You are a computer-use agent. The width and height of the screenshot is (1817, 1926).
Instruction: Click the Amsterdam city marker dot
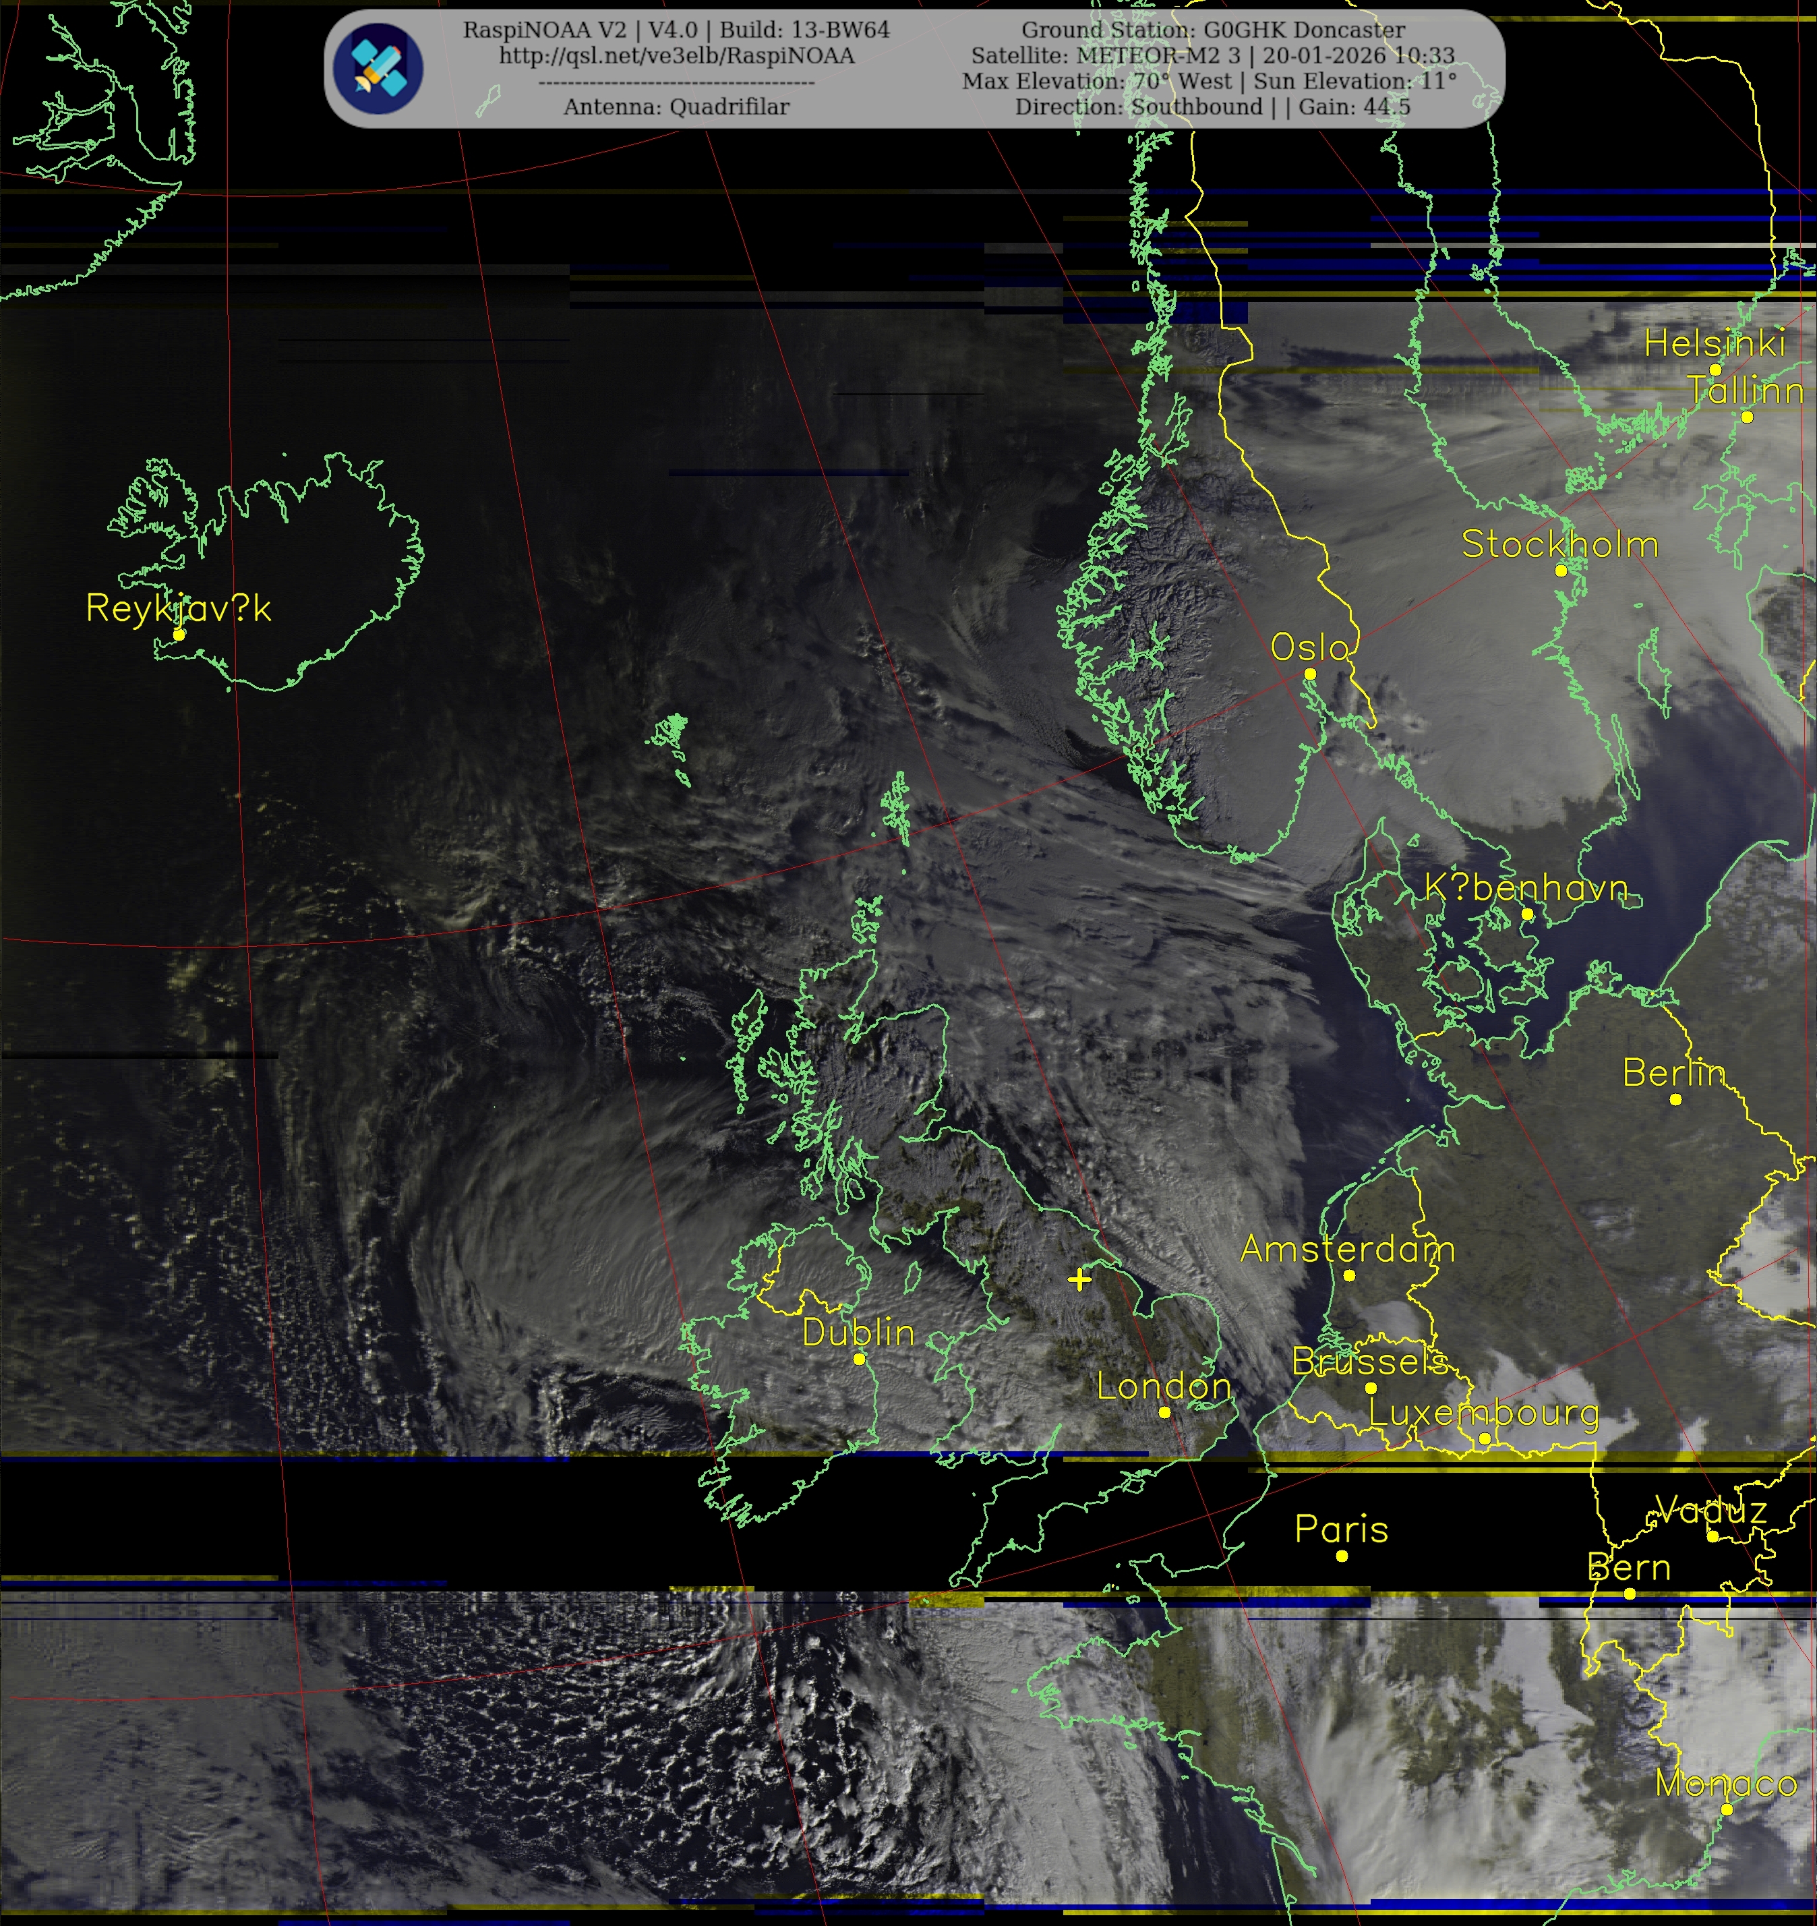point(1349,1276)
